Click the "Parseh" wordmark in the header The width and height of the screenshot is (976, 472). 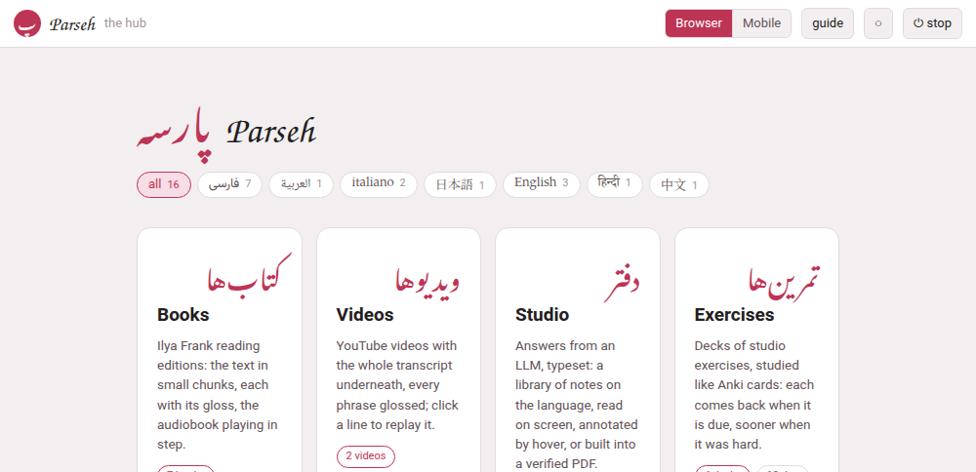tap(73, 24)
